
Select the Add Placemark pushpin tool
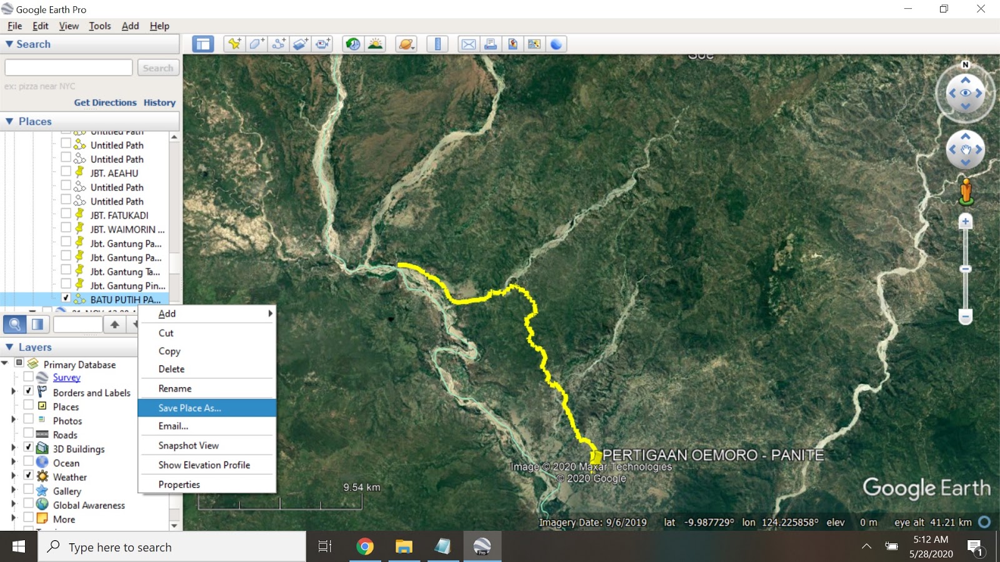coord(234,44)
